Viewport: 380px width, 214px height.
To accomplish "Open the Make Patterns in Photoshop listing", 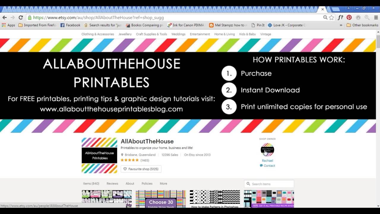I will [215, 199].
